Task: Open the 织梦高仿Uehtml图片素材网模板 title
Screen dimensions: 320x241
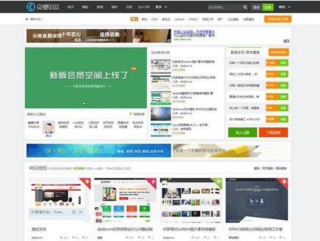Action: pos(189,229)
